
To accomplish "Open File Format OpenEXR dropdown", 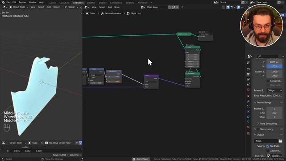I will [274, 156].
